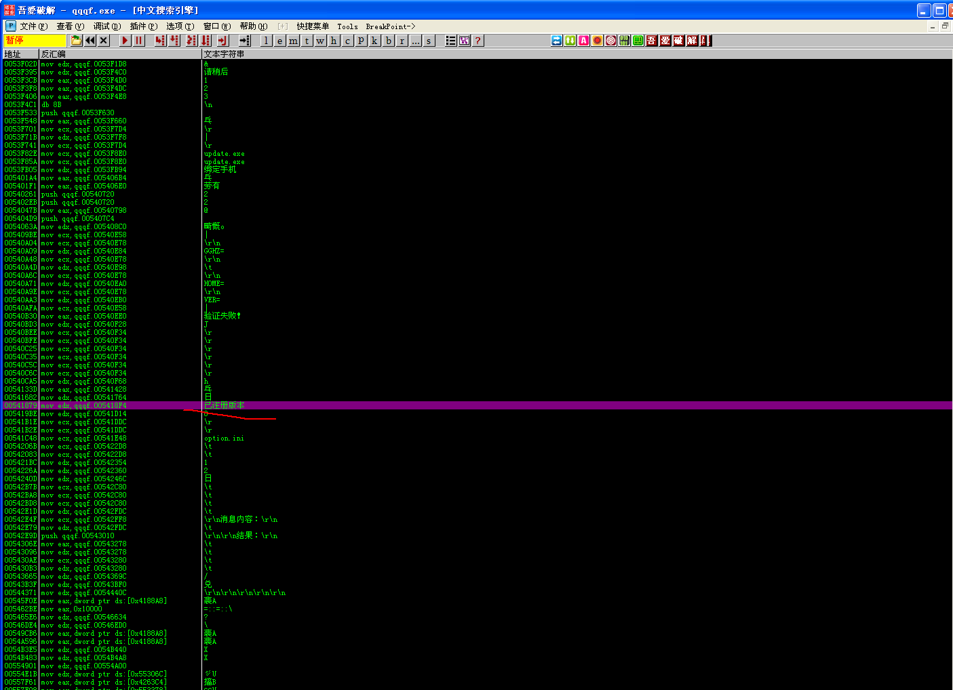Open the 调试 (Debug) menu
This screenshot has width=953, height=690.
(x=107, y=26)
